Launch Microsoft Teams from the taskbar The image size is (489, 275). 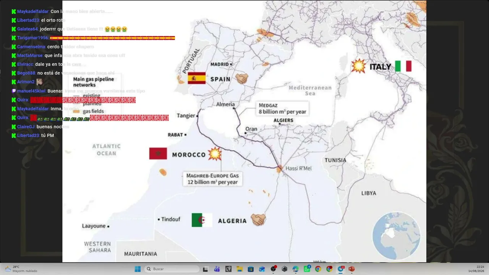[x=217, y=269]
